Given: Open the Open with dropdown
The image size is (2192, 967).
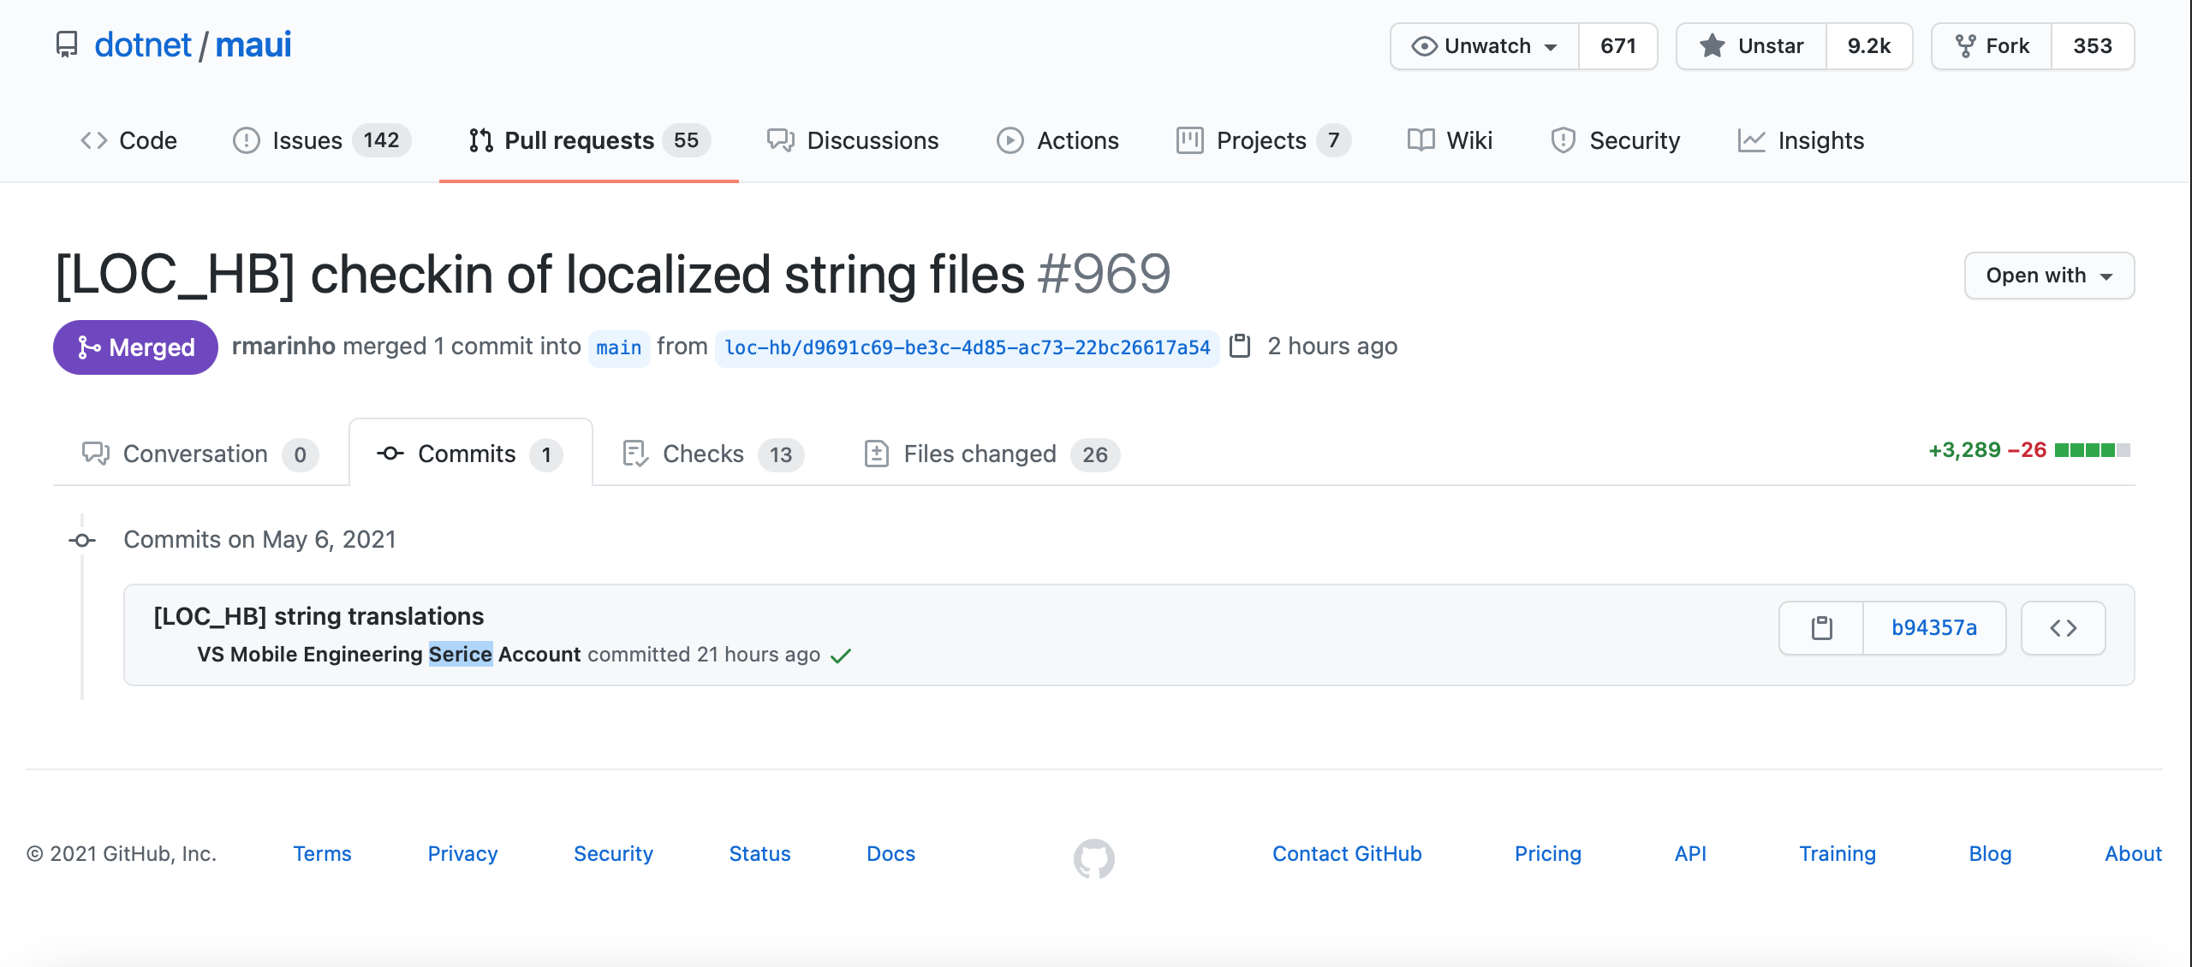Looking at the screenshot, I should click(x=2048, y=275).
